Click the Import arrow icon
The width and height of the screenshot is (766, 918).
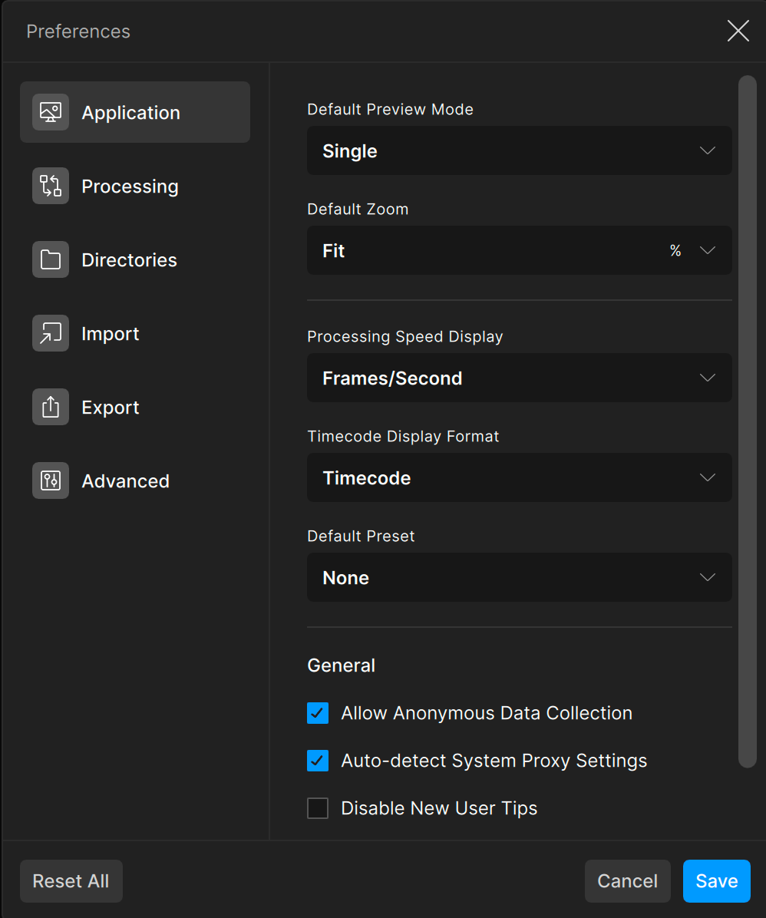click(x=51, y=333)
